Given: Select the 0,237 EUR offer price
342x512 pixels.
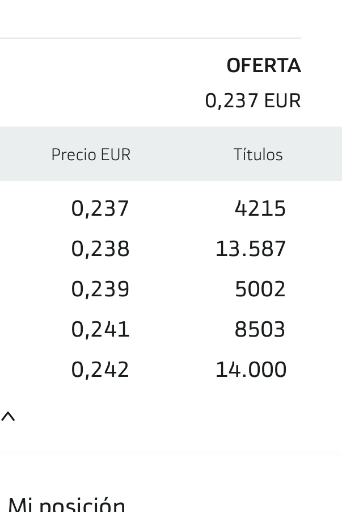Looking at the screenshot, I should click(x=253, y=100).
